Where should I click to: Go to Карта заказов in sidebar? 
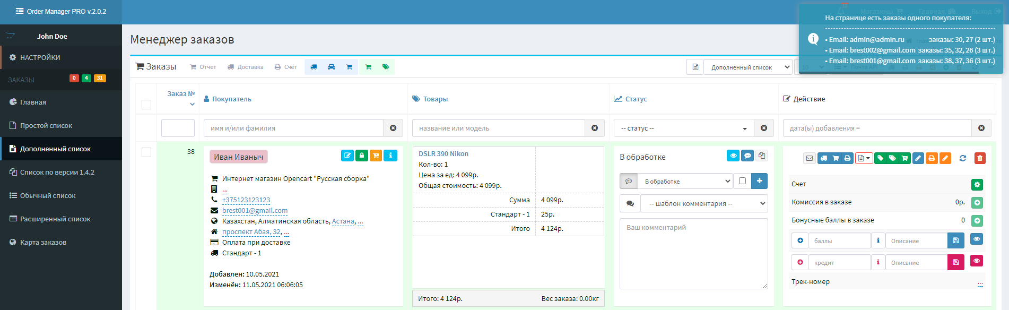[43, 243]
